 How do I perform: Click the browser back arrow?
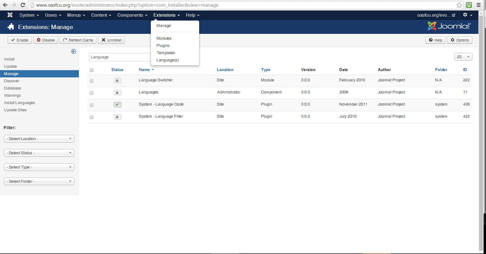pos(5,5)
